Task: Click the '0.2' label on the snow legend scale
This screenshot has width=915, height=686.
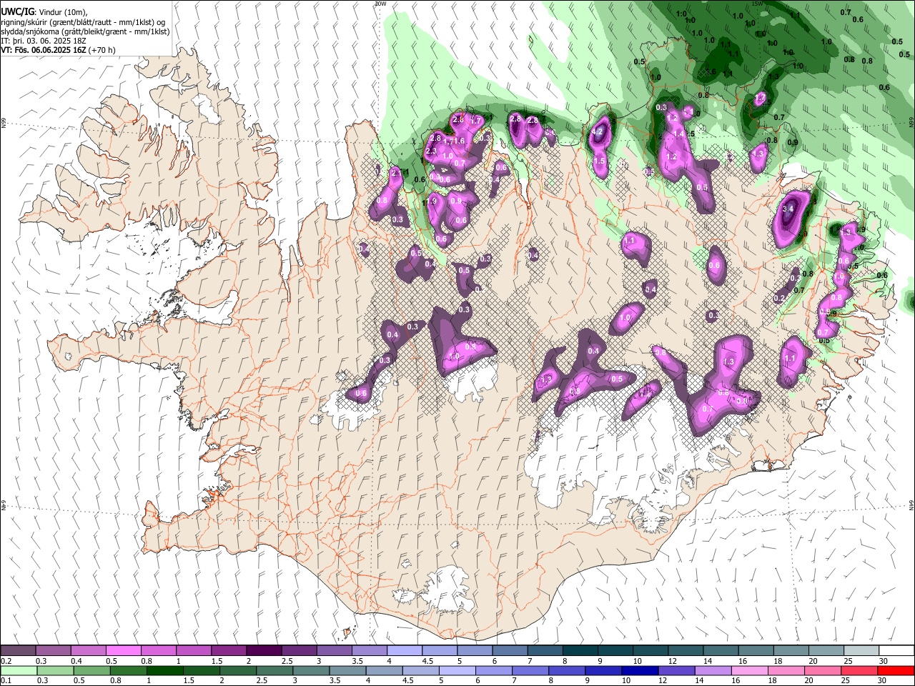Action: tap(7, 661)
